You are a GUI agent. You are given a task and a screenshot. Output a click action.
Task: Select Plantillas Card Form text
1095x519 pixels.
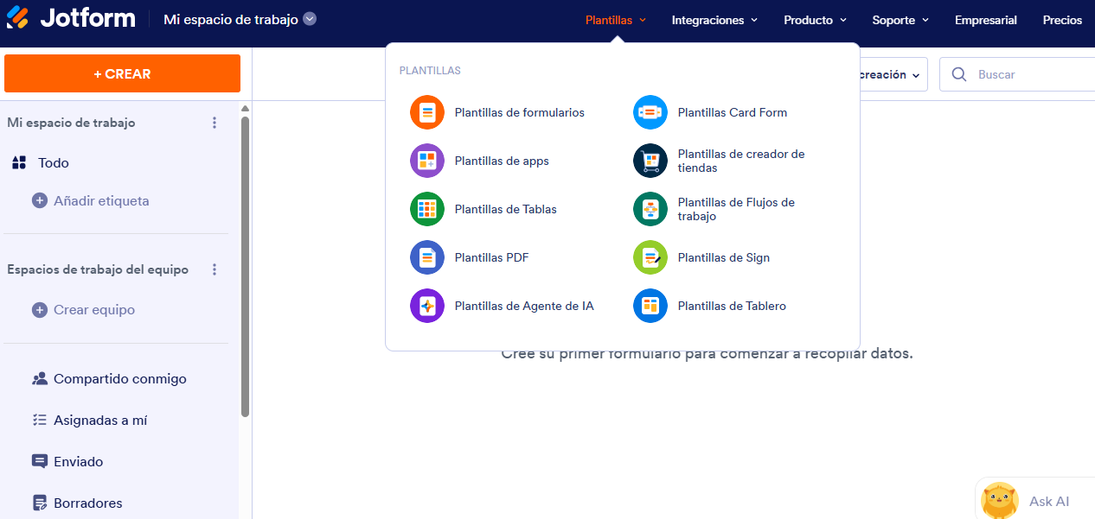[733, 112]
